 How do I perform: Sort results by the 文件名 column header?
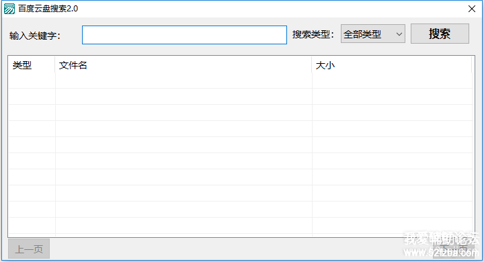coord(184,65)
